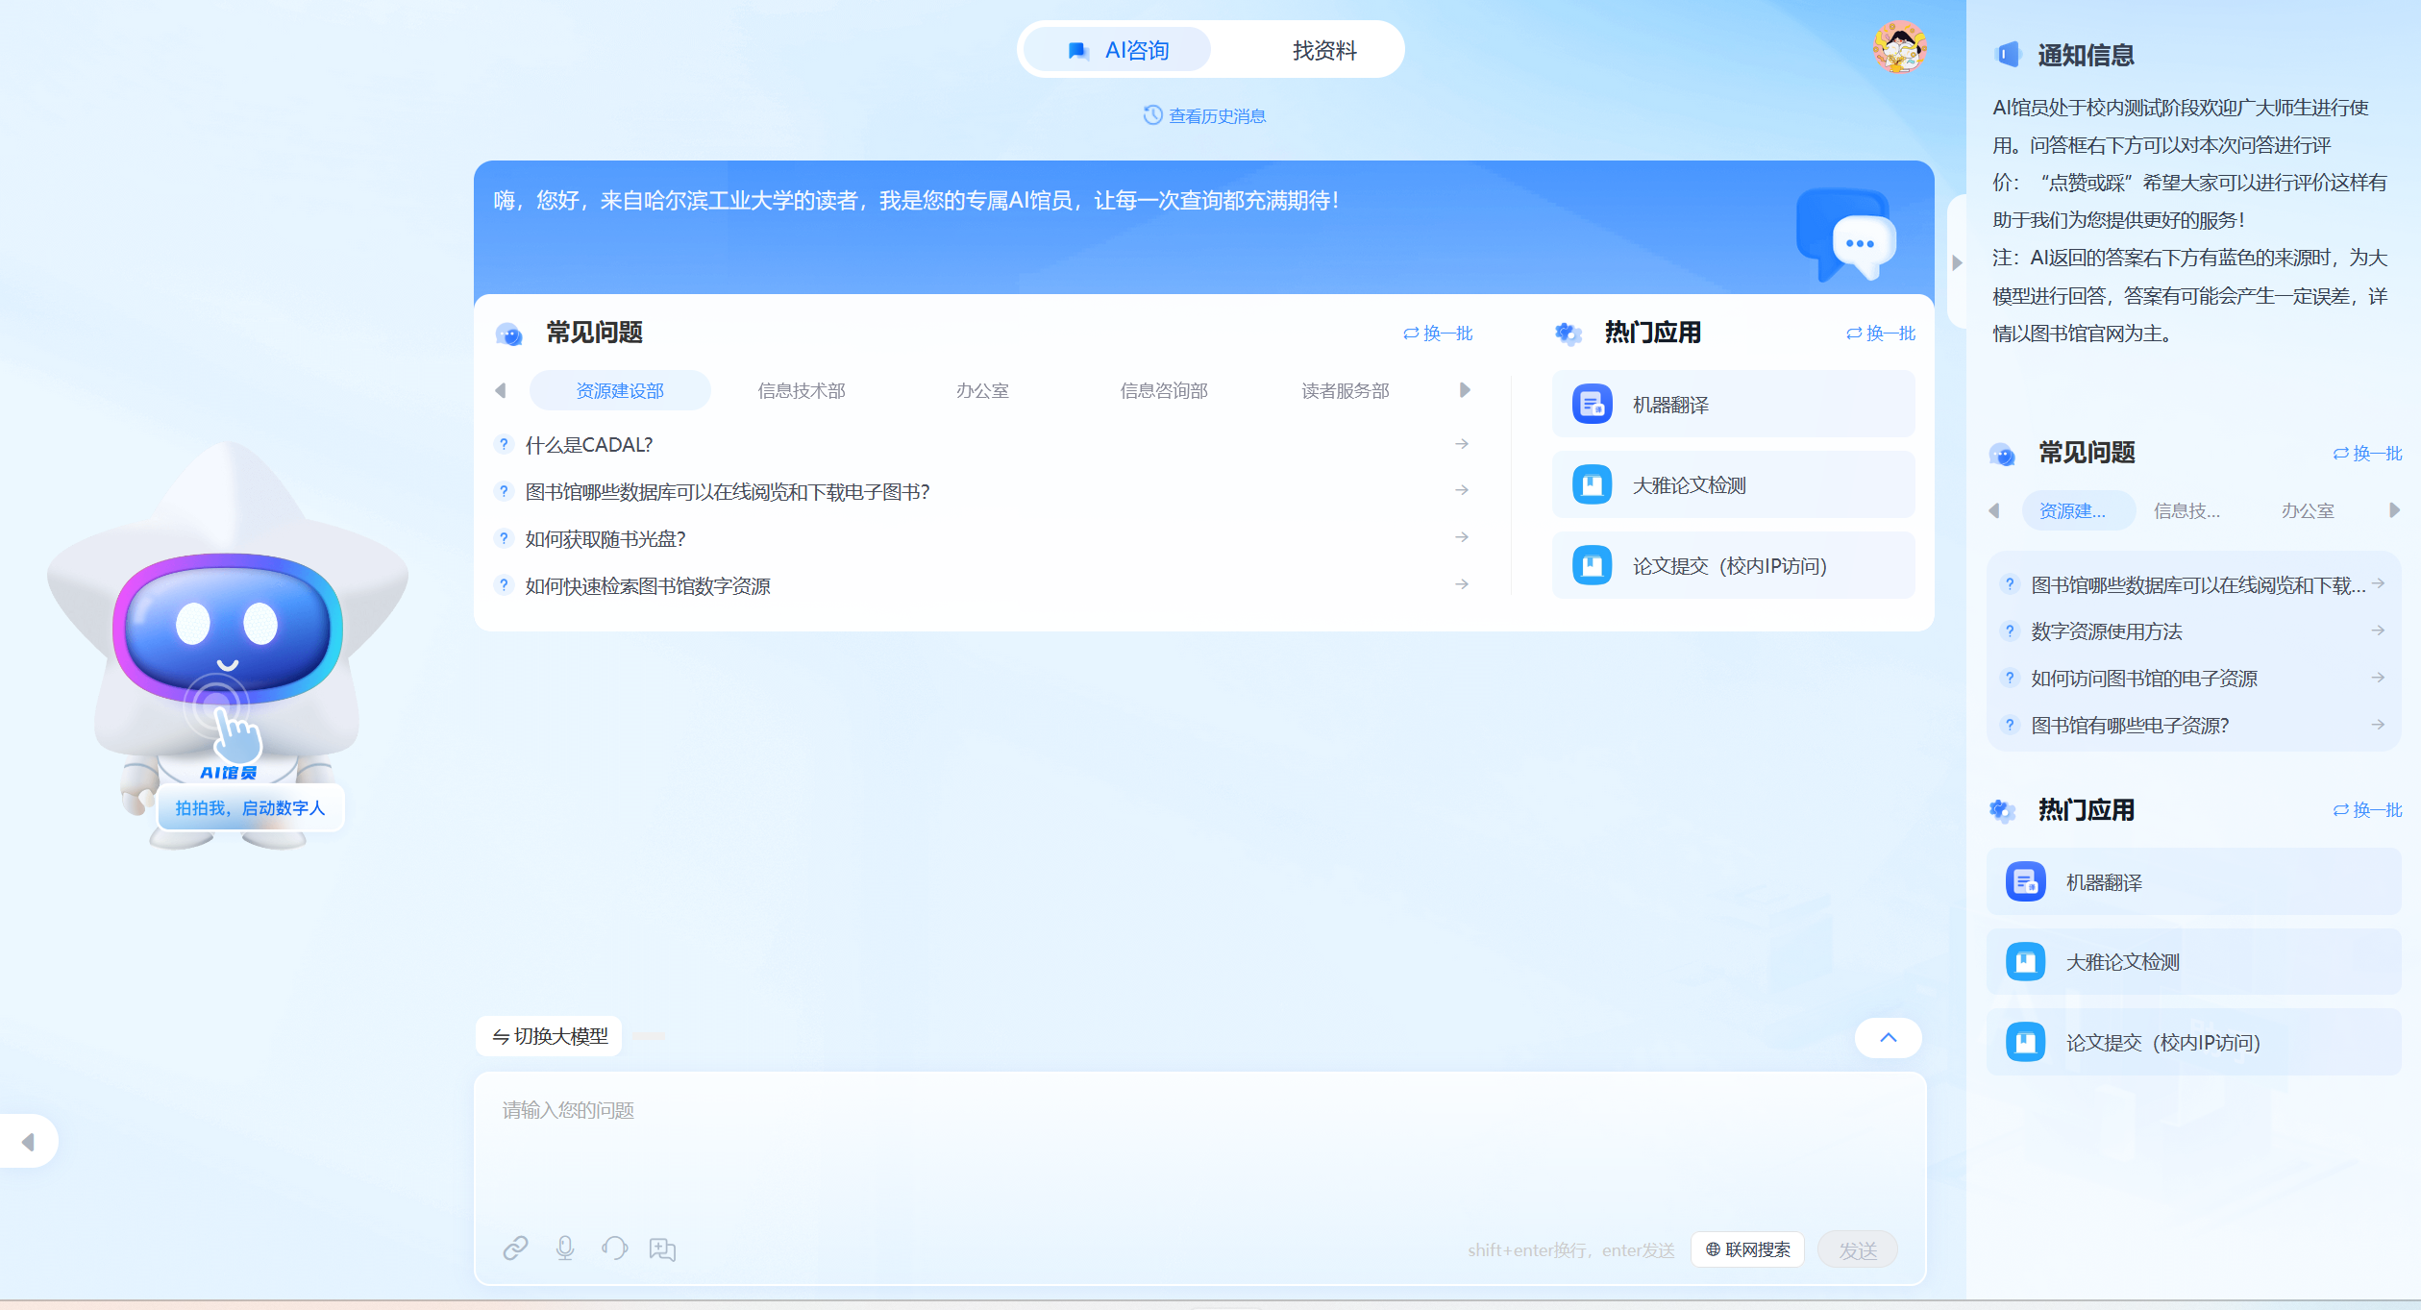Click the microphone voice input icon
Viewport: 2421px width, 1310px height.
565,1248
